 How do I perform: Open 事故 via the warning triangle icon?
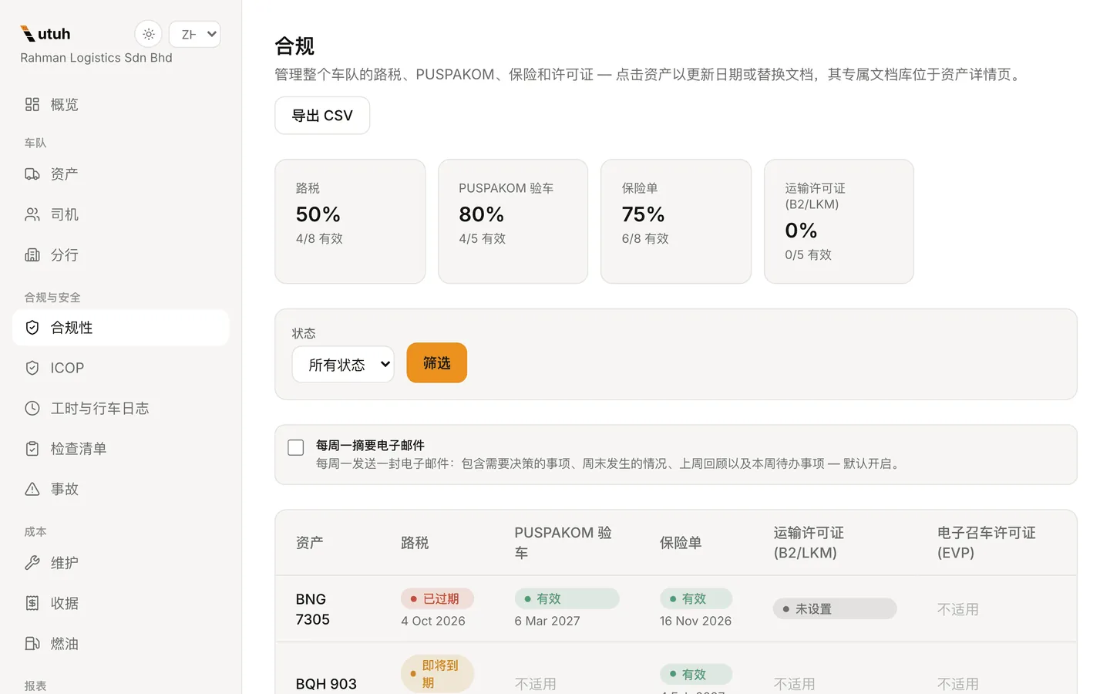point(32,489)
